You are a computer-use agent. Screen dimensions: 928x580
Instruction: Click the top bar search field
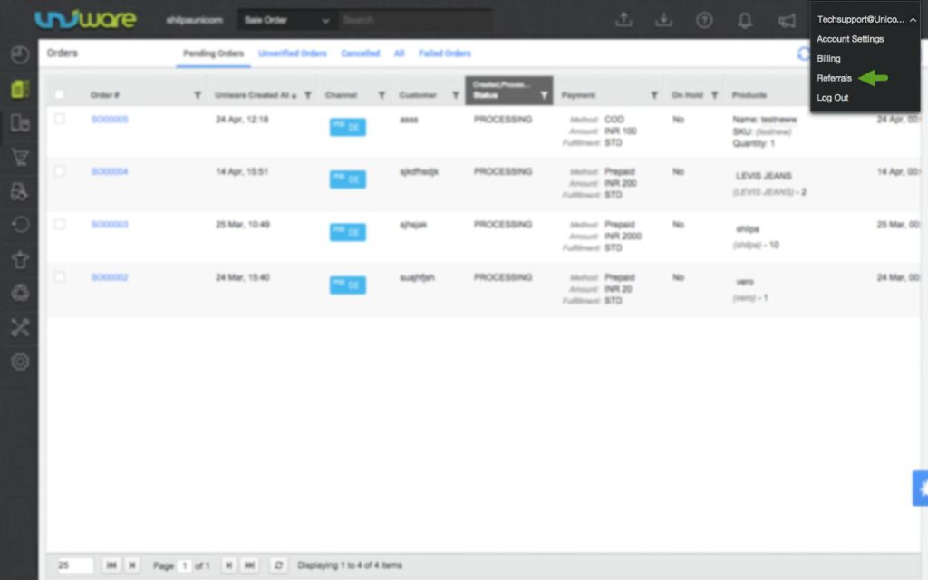point(415,20)
